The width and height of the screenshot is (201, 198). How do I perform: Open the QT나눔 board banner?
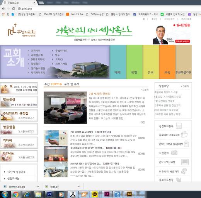pos(19,156)
